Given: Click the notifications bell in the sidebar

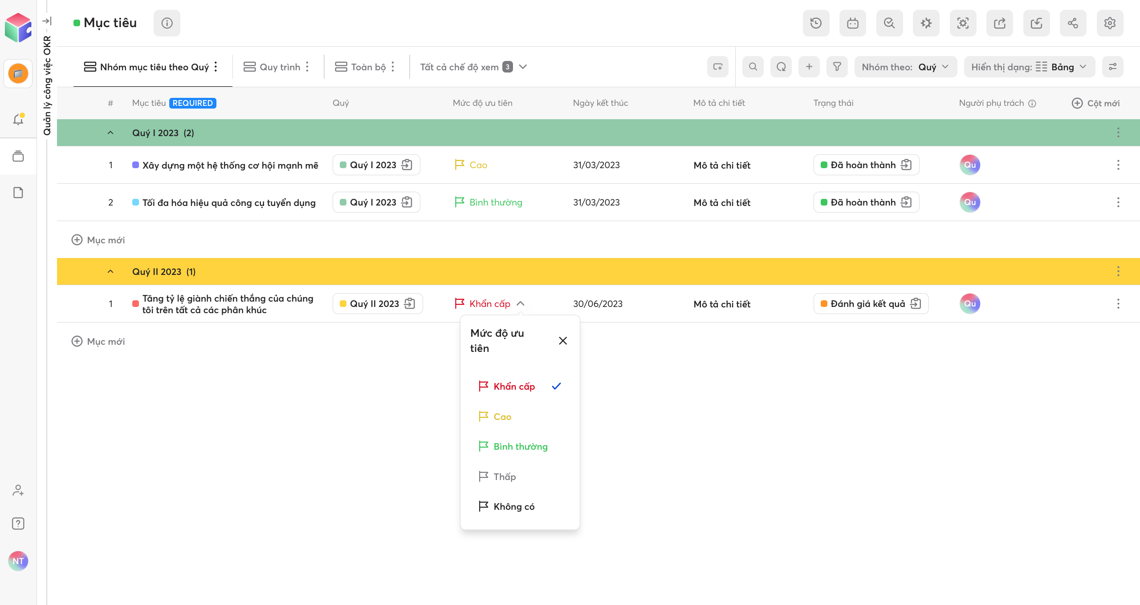Looking at the screenshot, I should pos(18,119).
